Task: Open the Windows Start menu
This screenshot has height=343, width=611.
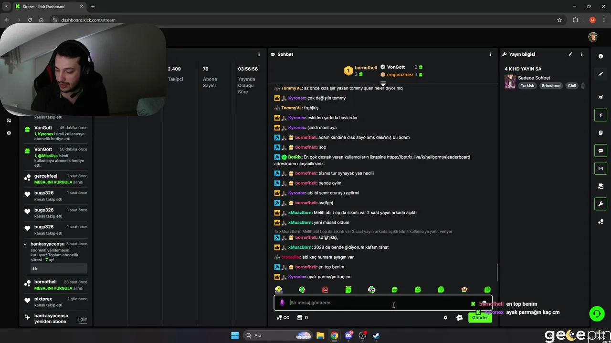Action: 235,335
